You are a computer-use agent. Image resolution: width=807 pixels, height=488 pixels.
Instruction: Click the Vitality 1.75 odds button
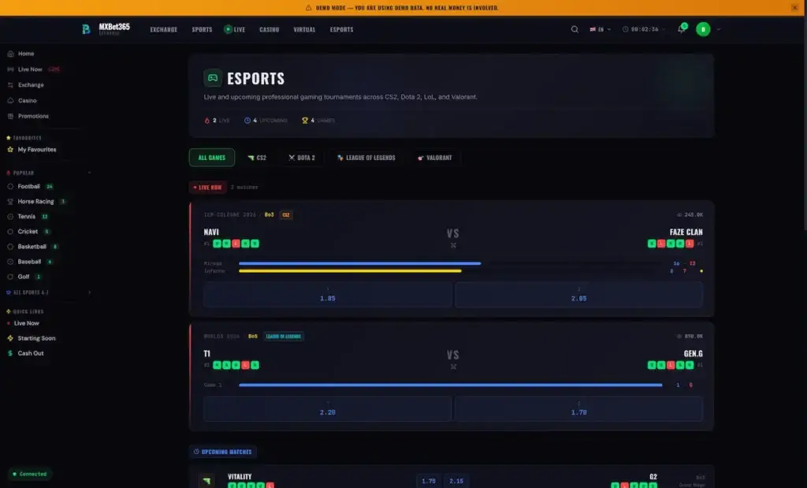(x=428, y=481)
